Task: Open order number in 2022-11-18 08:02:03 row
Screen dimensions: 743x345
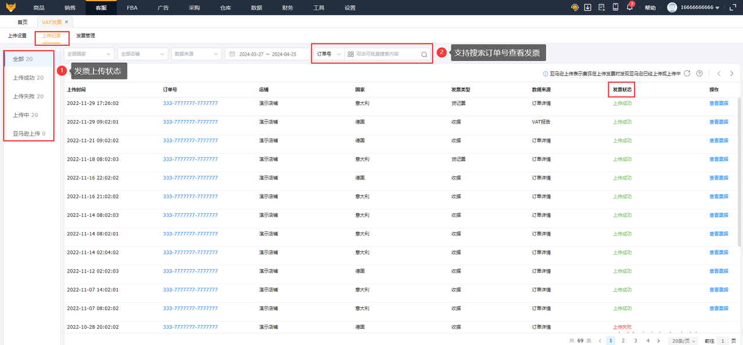Action: point(190,159)
